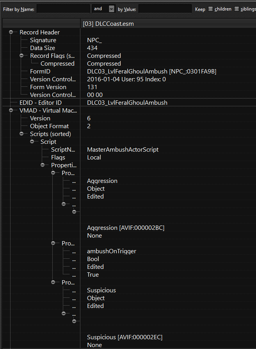Select the Form Version row label

(x=48, y=87)
